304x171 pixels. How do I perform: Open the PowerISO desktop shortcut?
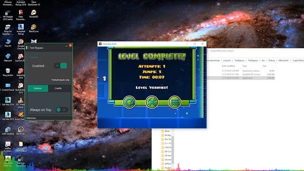click(34, 14)
